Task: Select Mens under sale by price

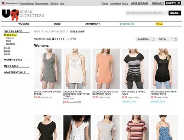Action: pos(8,41)
